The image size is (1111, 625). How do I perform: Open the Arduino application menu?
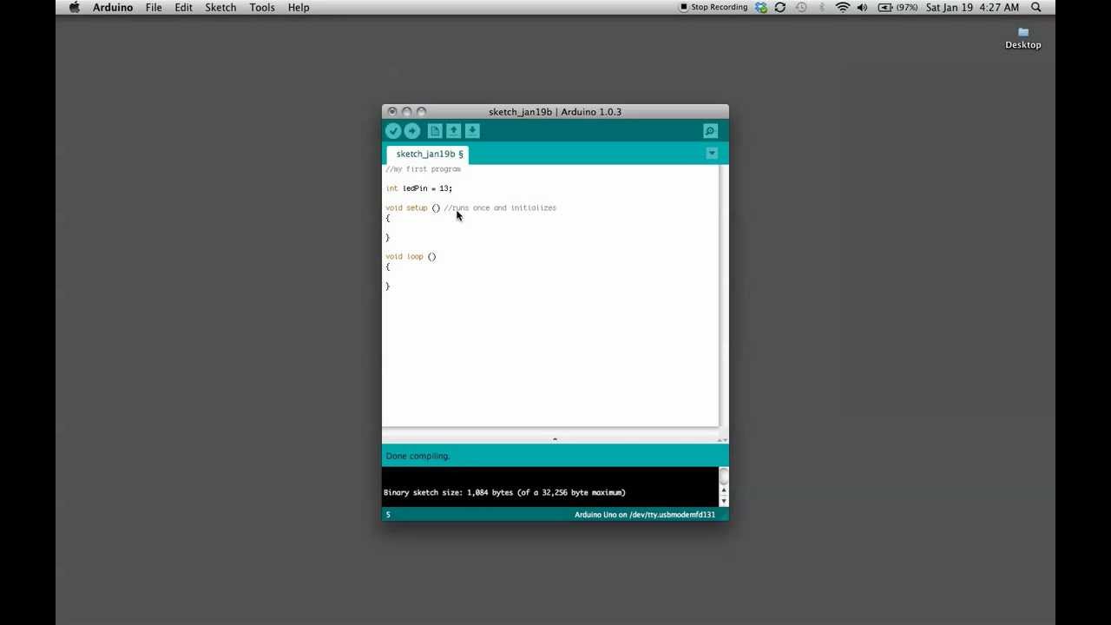113,7
